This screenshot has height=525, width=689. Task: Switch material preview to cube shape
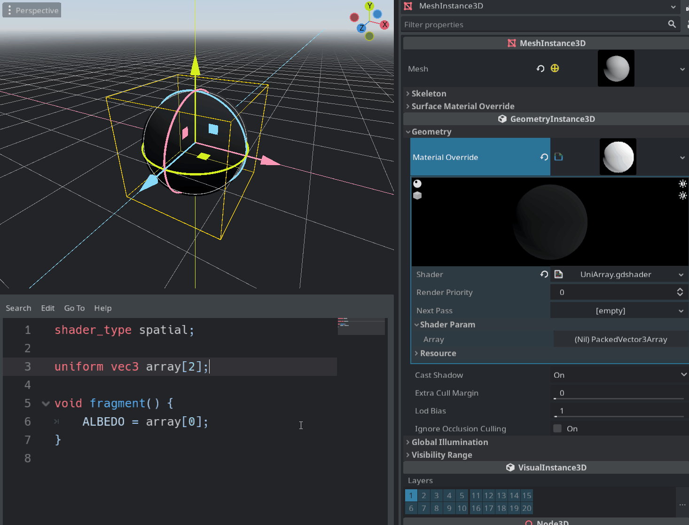[x=417, y=195]
